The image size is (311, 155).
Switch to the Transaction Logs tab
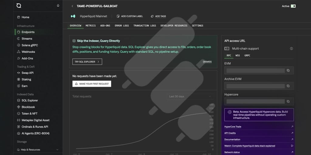(145, 26)
